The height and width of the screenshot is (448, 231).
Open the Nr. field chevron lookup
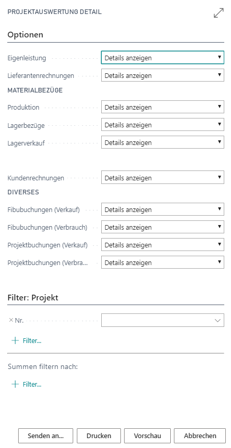coord(218,320)
